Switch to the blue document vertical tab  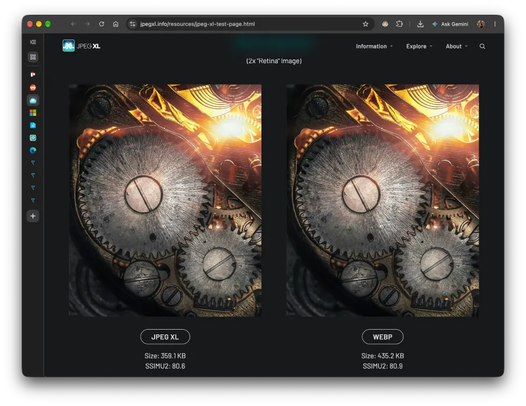pyautogui.click(x=33, y=125)
